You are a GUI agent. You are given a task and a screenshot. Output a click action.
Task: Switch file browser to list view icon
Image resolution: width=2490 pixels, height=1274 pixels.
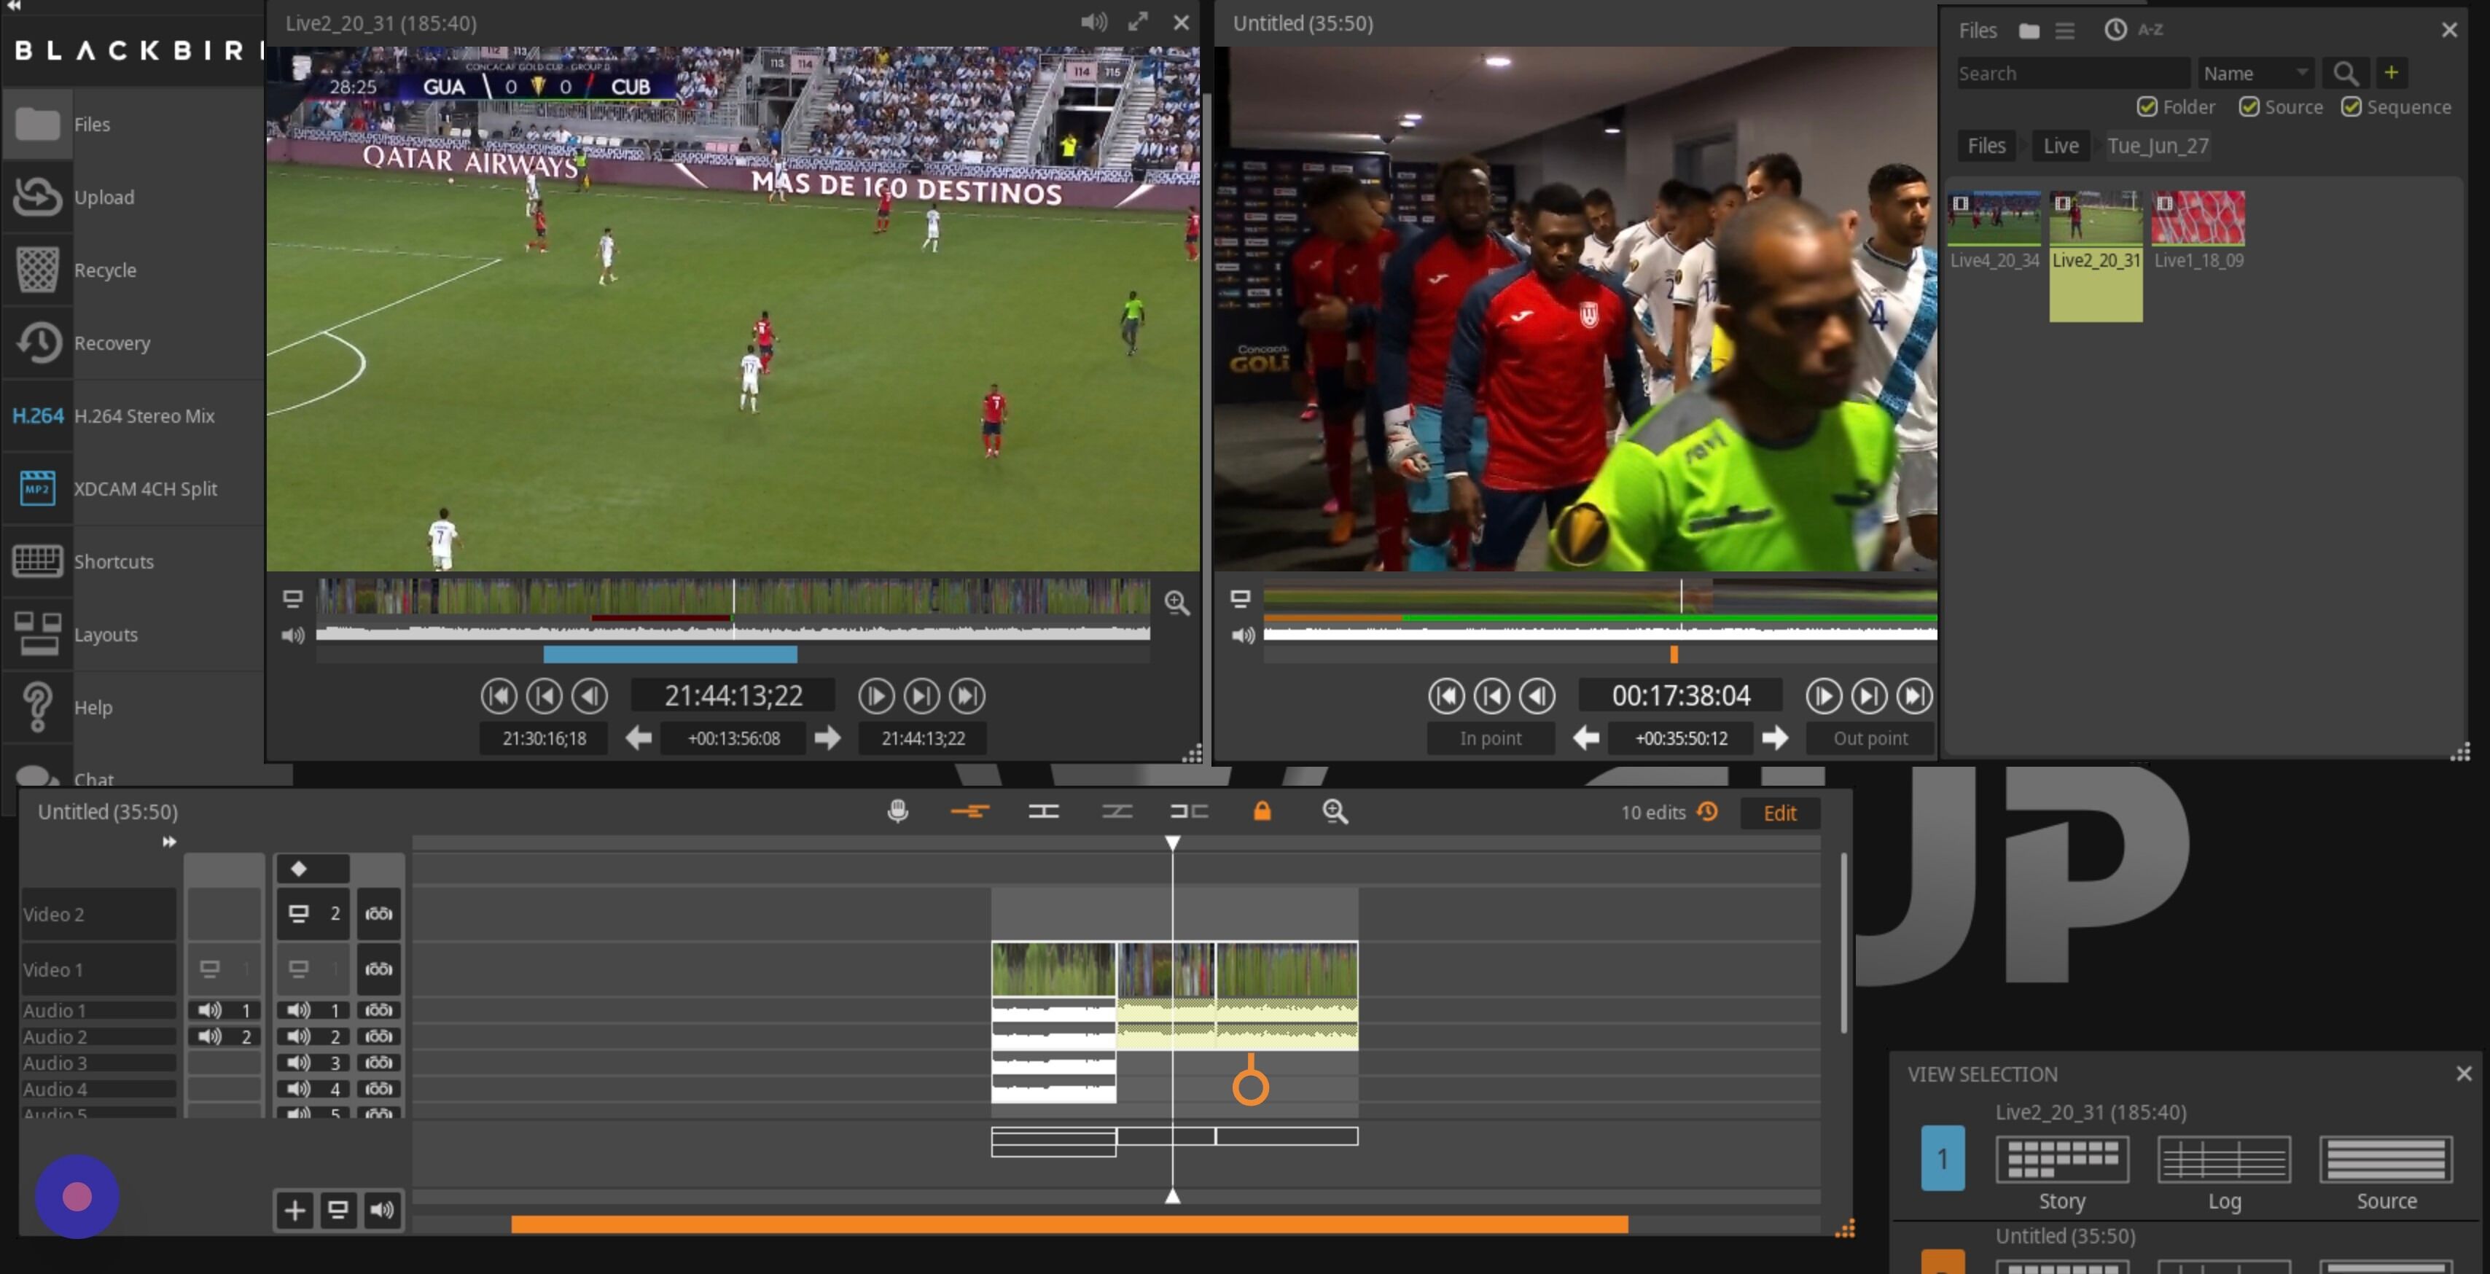click(x=2066, y=30)
